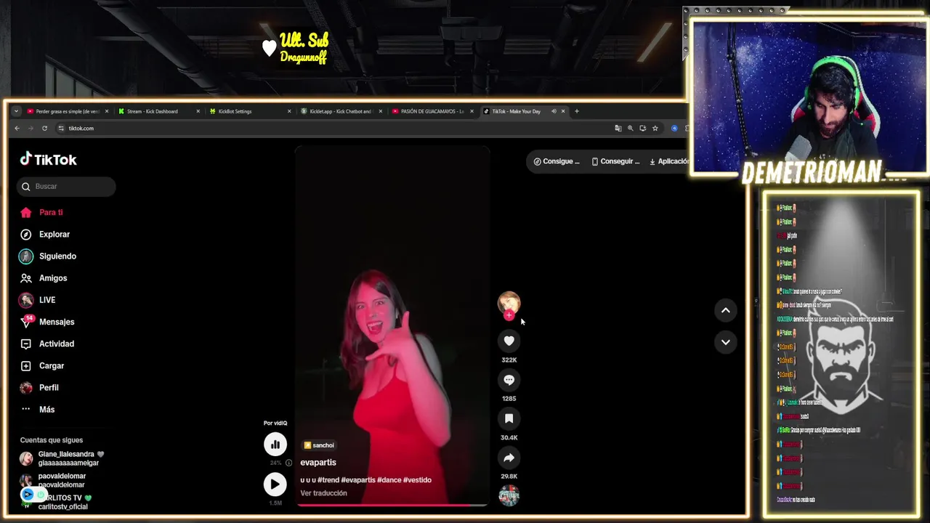Close the Stream - Kick Dashboard tab
Image resolution: width=930 pixels, height=523 pixels.
click(x=198, y=111)
